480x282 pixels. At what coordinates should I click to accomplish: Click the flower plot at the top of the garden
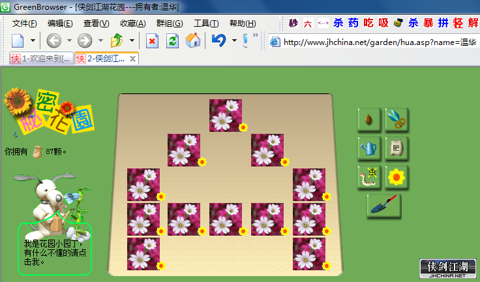(226, 116)
